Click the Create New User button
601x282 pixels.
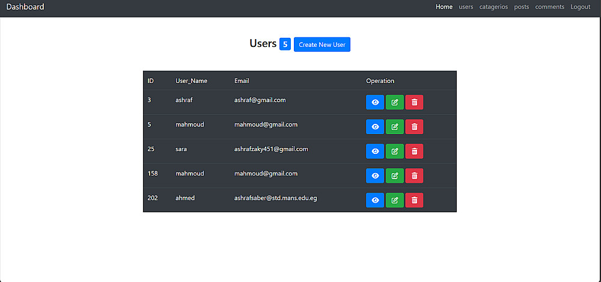tap(322, 44)
